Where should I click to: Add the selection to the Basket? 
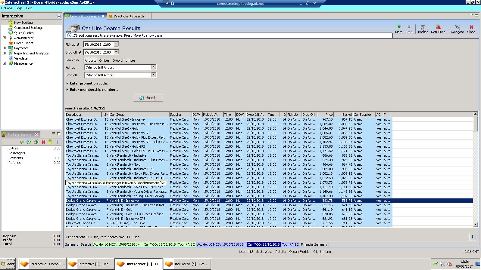[423, 29]
